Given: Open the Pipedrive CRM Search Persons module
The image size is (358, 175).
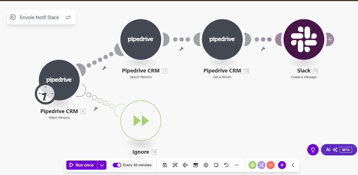Looking at the screenshot, I should click(x=141, y=39).
